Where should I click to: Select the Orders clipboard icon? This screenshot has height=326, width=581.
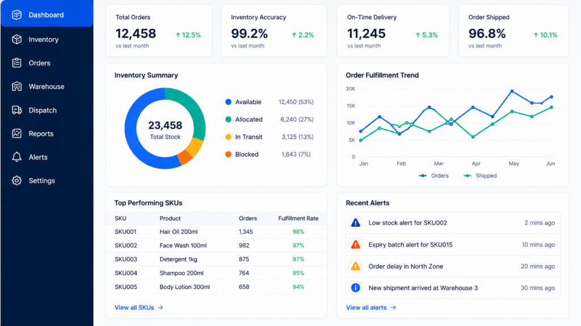[x=16, y=63]
